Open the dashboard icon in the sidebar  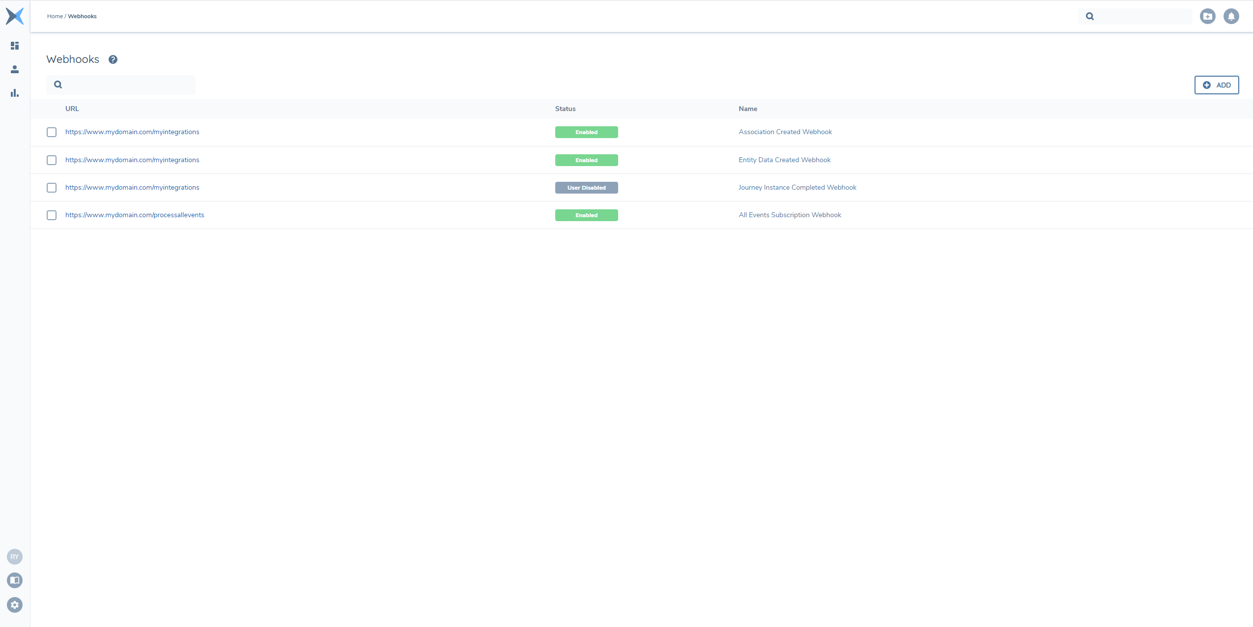14,46
